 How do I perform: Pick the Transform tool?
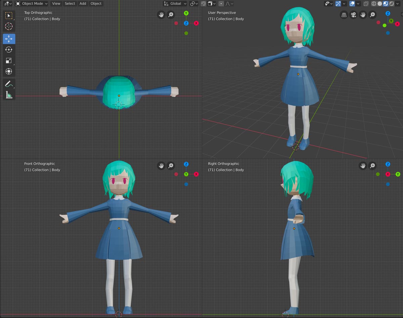[x=9, y=71]
